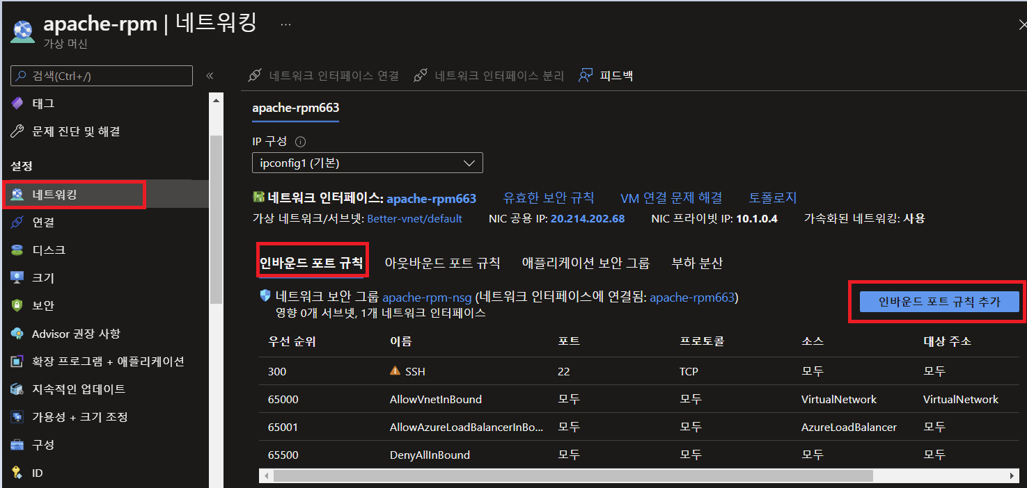The image size is (1027, 488).
Task: Click the 지속적인 업데이트 icon
Action: click(x=17, y=389)
